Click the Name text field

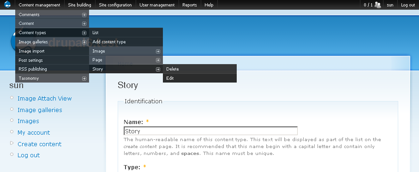pos(210,131)
